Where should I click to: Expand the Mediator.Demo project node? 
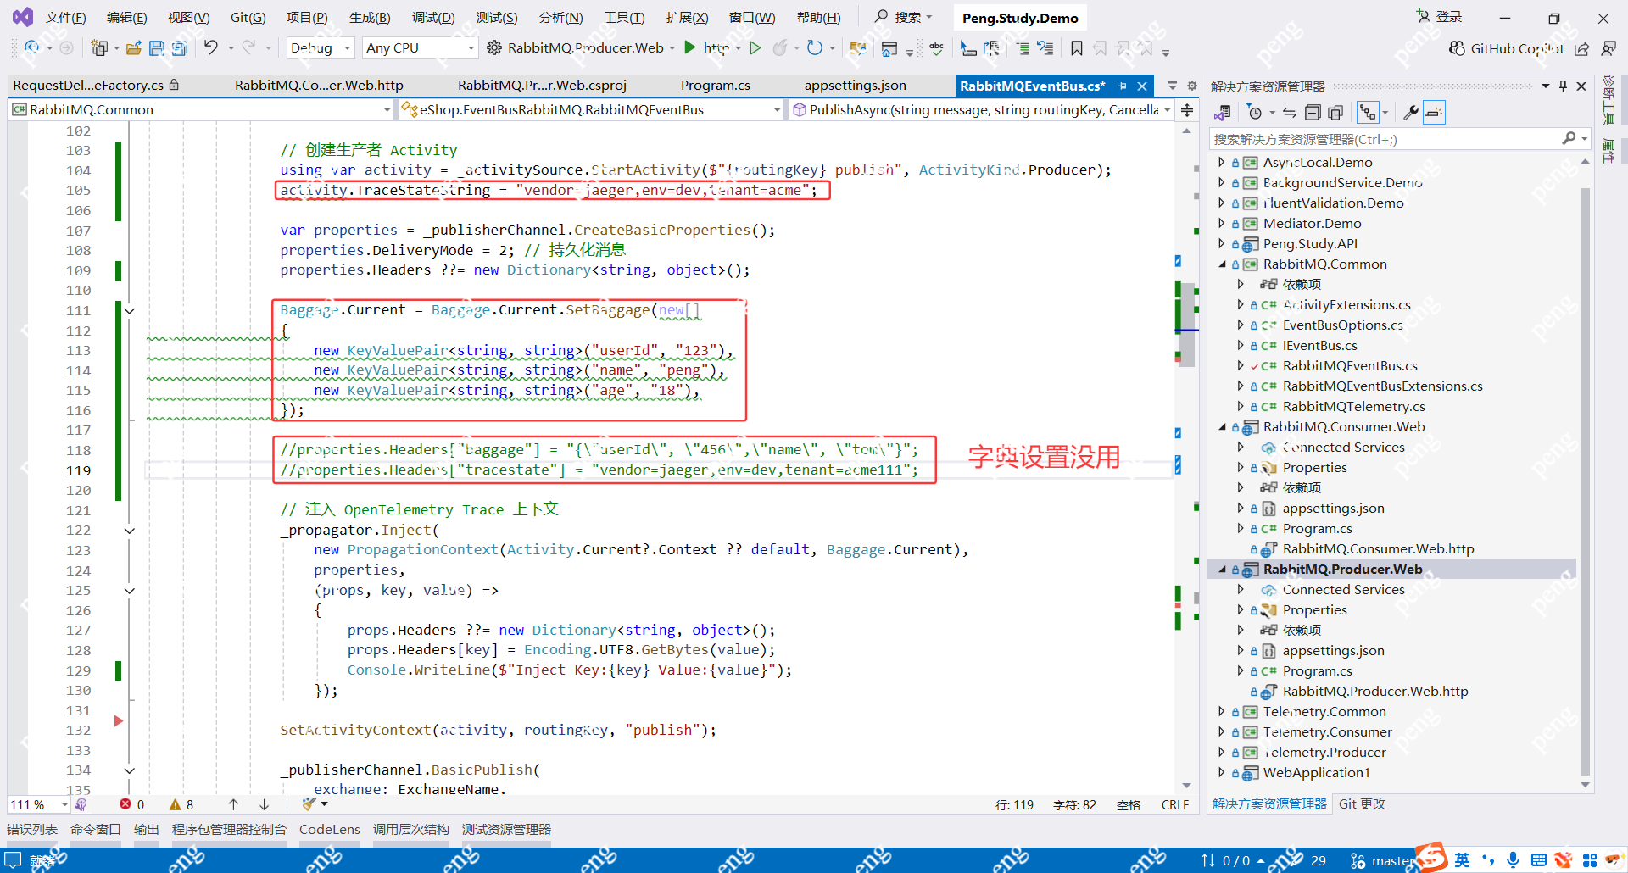pyautogui.click(x=1222, y=224)
